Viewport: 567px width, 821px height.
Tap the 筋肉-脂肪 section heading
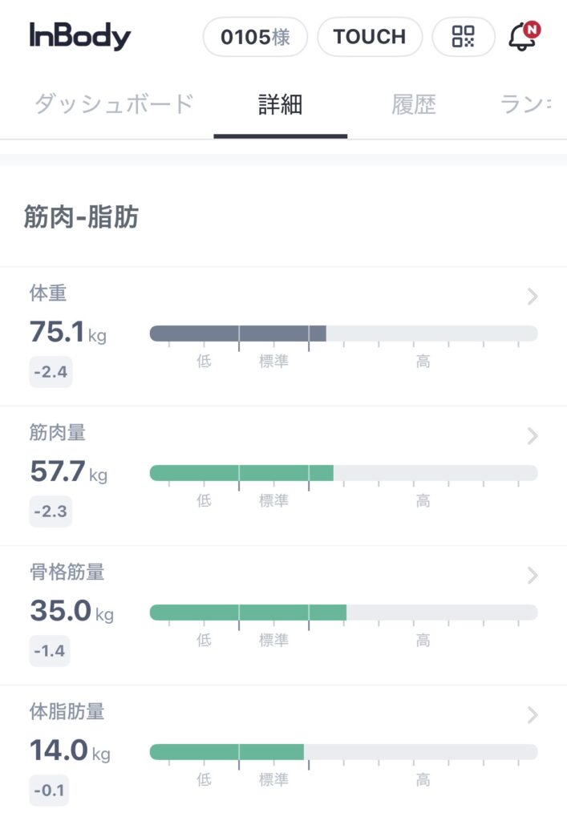81,219
